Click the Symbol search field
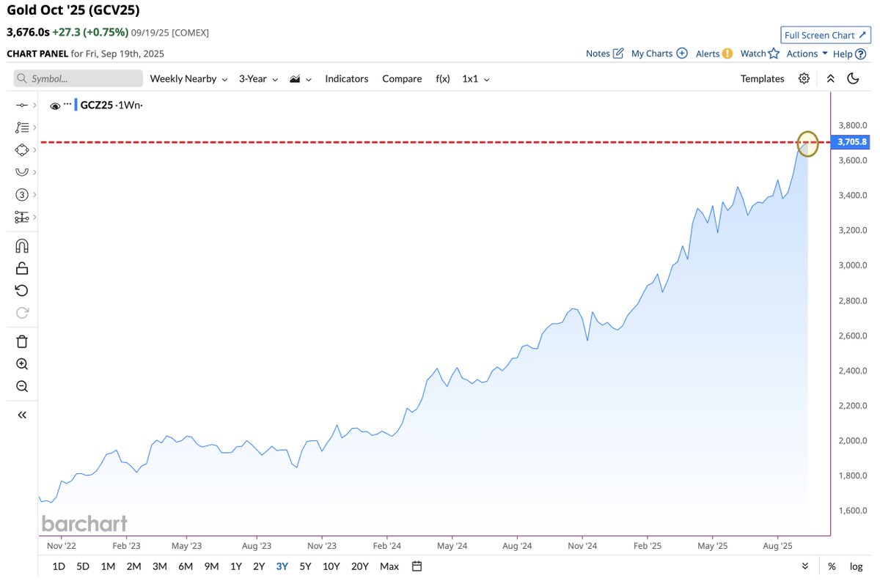880x581 pixels. pyautogui.click(x=78, y=78)
